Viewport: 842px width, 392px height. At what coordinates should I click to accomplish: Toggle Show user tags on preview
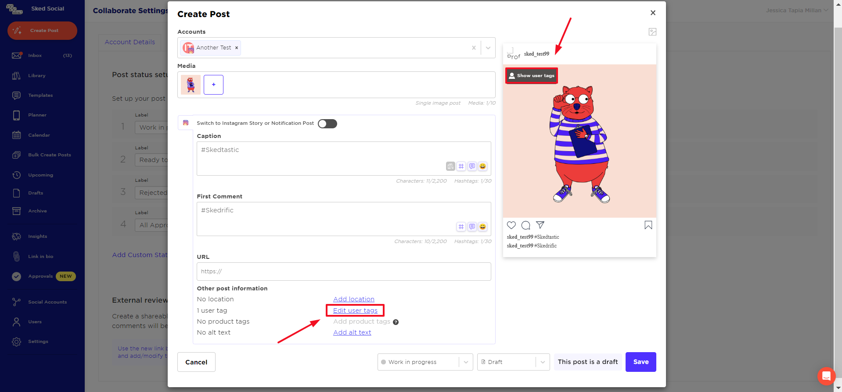pyautogui.click(x=532, y=76)
